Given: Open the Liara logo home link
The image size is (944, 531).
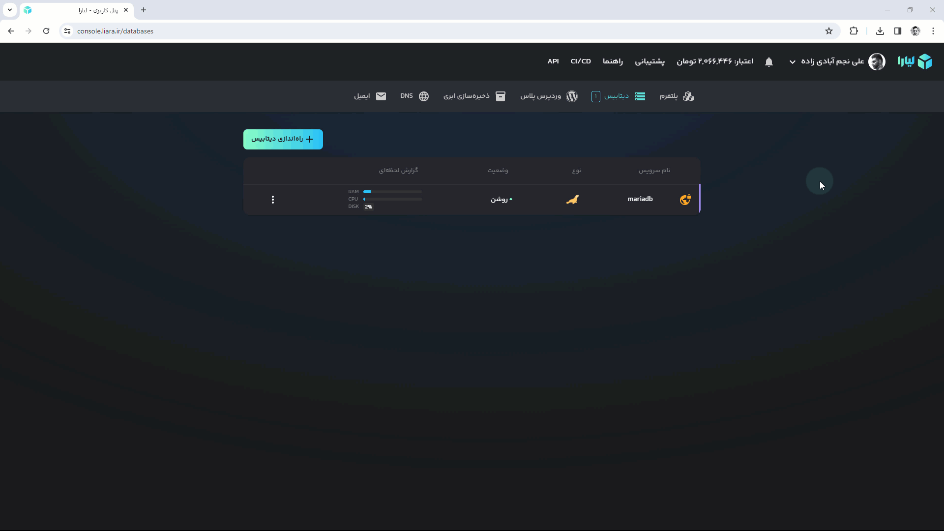Looking at the screenshot, I should [914, 61].
